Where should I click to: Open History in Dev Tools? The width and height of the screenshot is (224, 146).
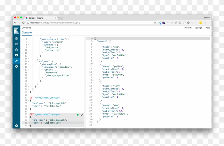188,28
